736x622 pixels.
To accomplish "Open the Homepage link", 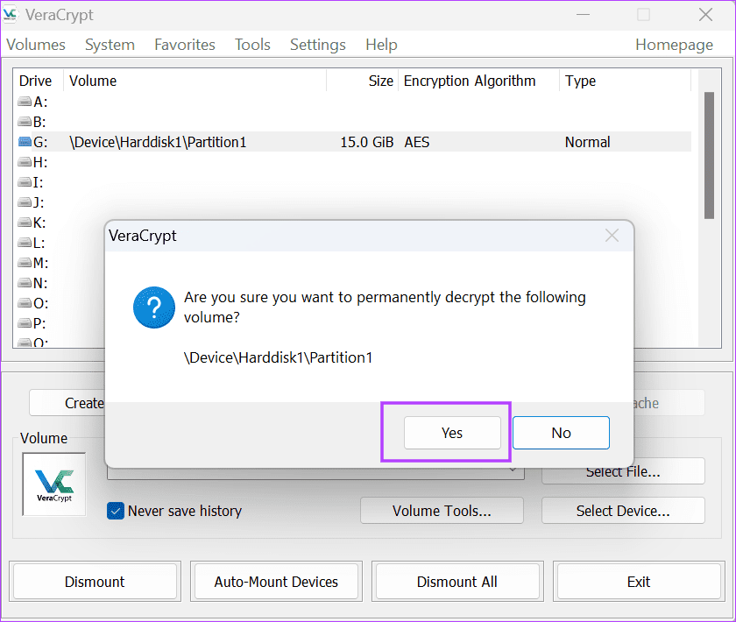I will click(x=674, y=45).
